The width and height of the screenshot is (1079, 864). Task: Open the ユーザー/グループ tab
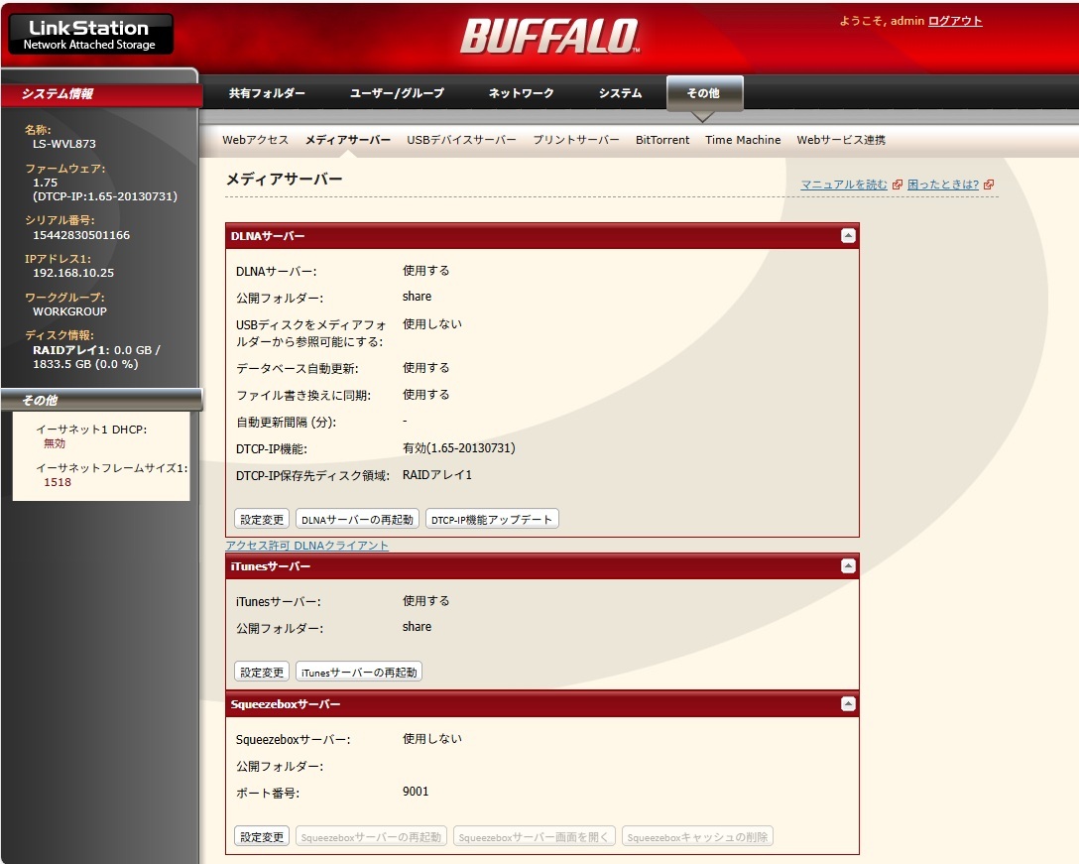(397, 93)
